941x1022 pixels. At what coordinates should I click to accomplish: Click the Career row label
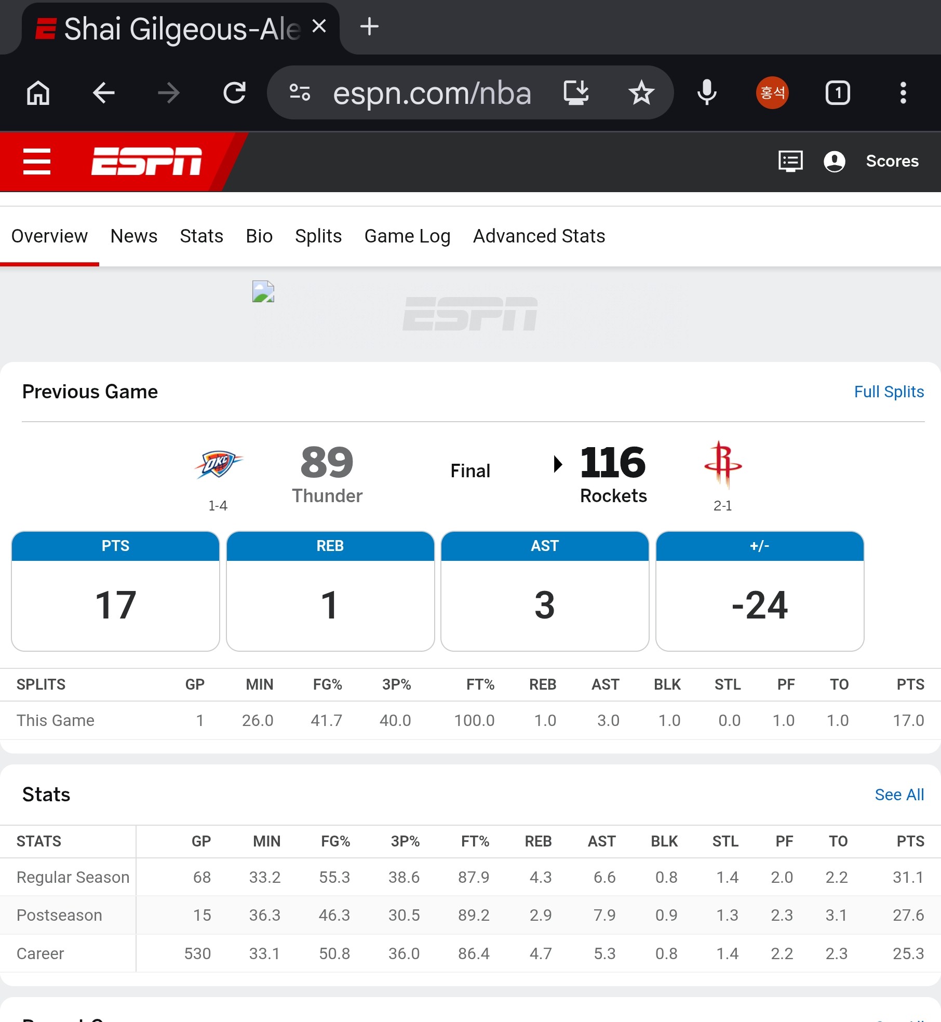coord(40,953)
